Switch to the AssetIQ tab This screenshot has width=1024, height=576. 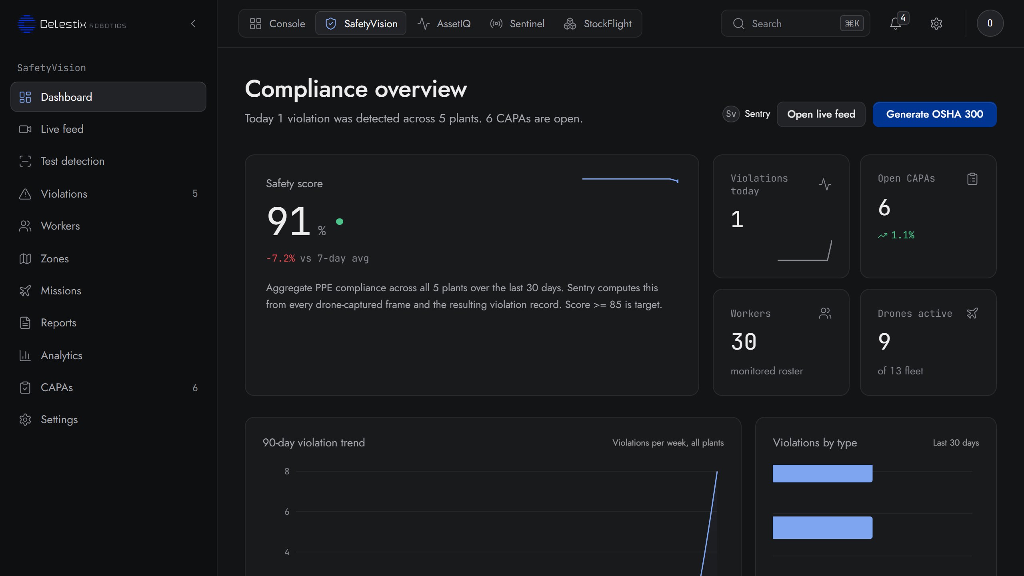pyautogui.click(x=444, y=24)
